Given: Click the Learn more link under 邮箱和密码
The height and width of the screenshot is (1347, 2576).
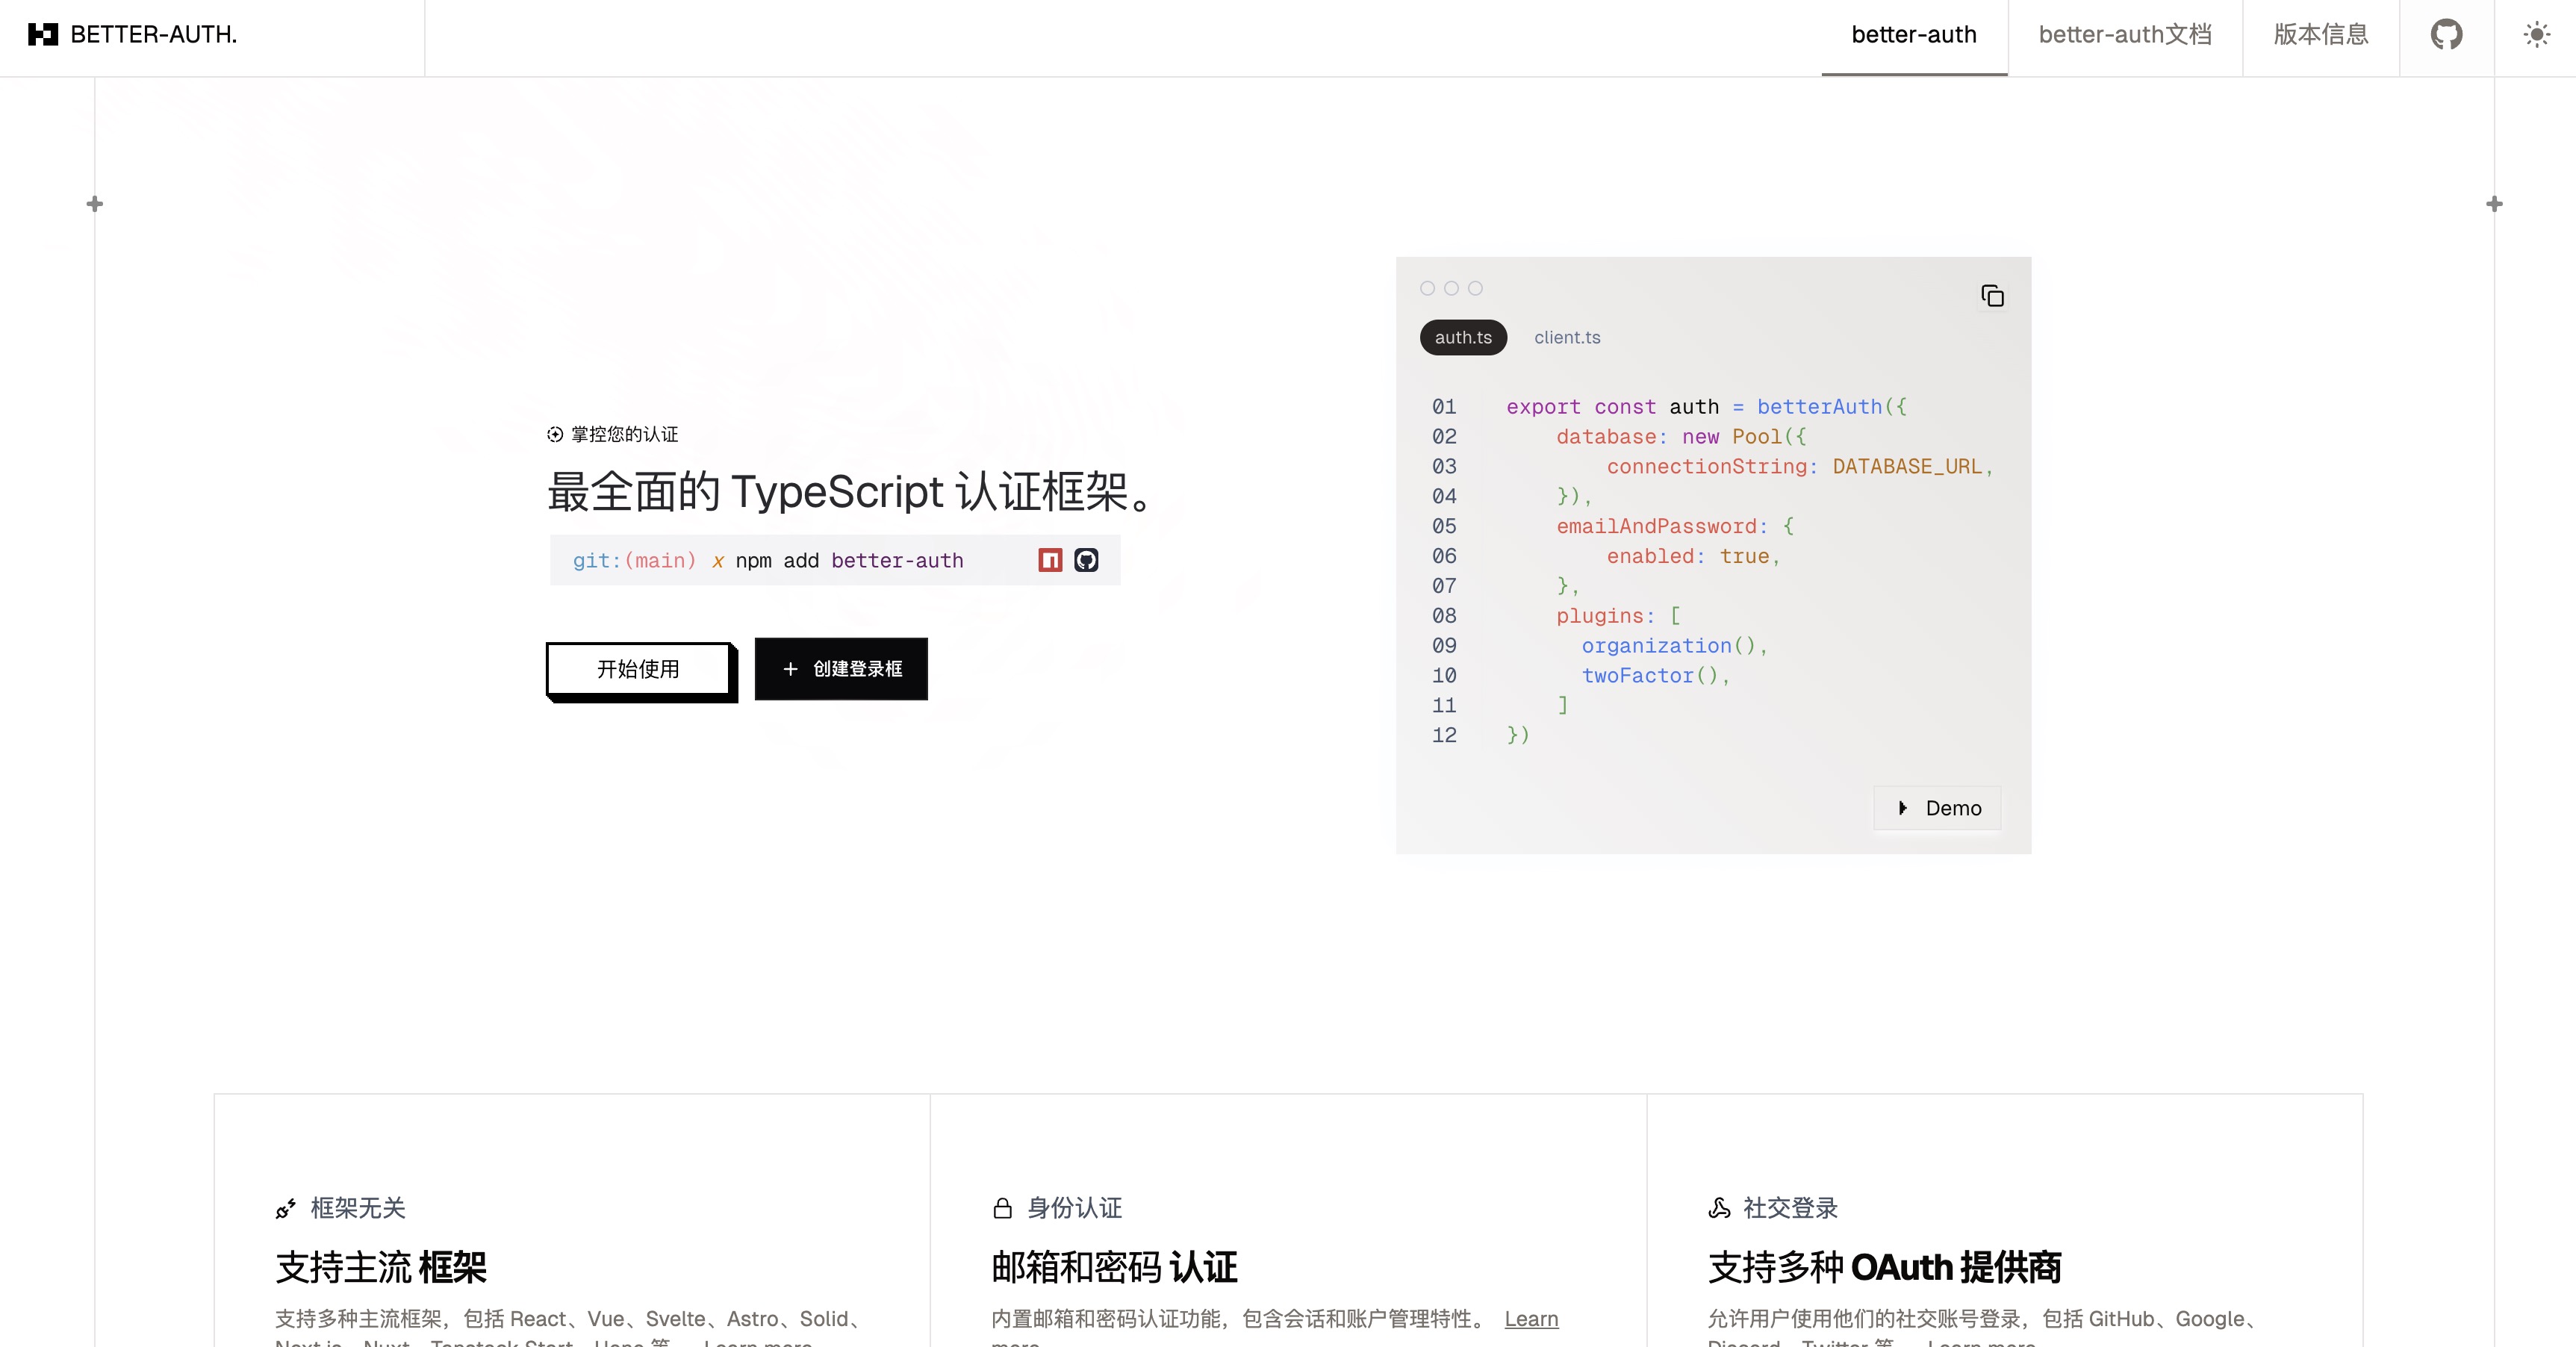Looking at the screenshot, I should tap(1531, 1319).
